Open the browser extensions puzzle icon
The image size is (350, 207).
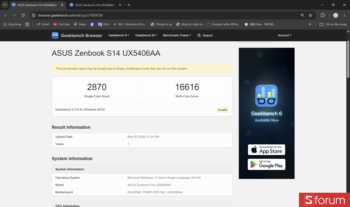pyautogui.click(x=323, y=15)
